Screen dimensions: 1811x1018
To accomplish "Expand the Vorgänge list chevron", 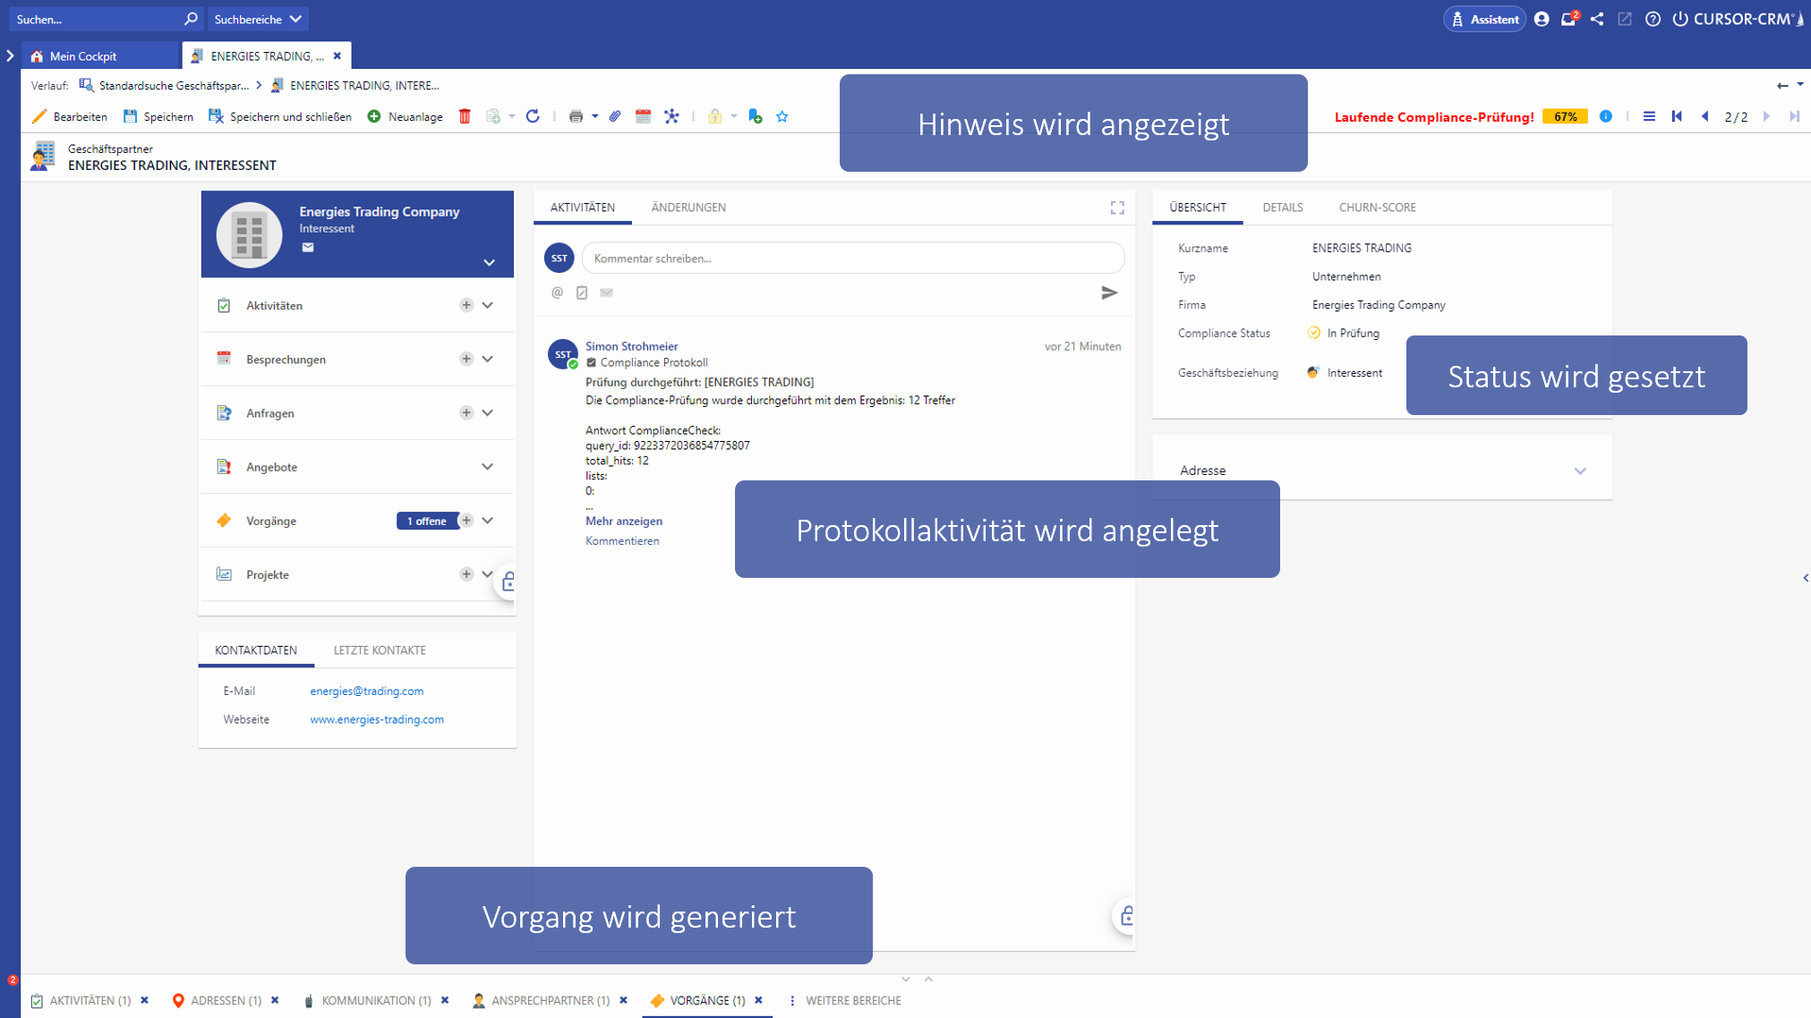I will [x=488, y=521].
